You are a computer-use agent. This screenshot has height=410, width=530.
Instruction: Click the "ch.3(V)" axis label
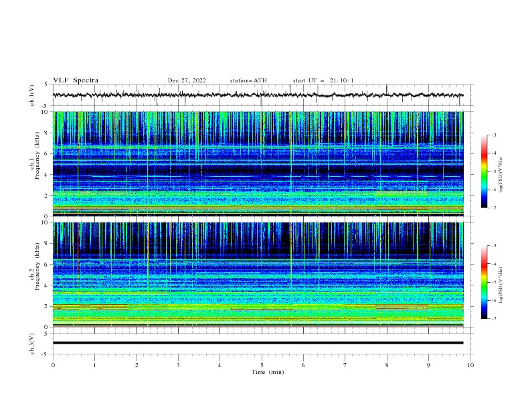coord(32,344)
